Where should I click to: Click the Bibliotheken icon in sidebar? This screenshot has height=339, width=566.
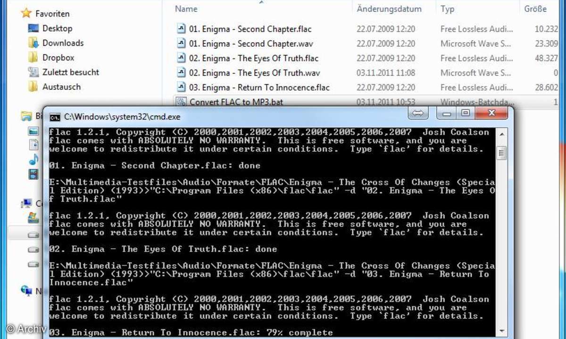pos(27,116)
